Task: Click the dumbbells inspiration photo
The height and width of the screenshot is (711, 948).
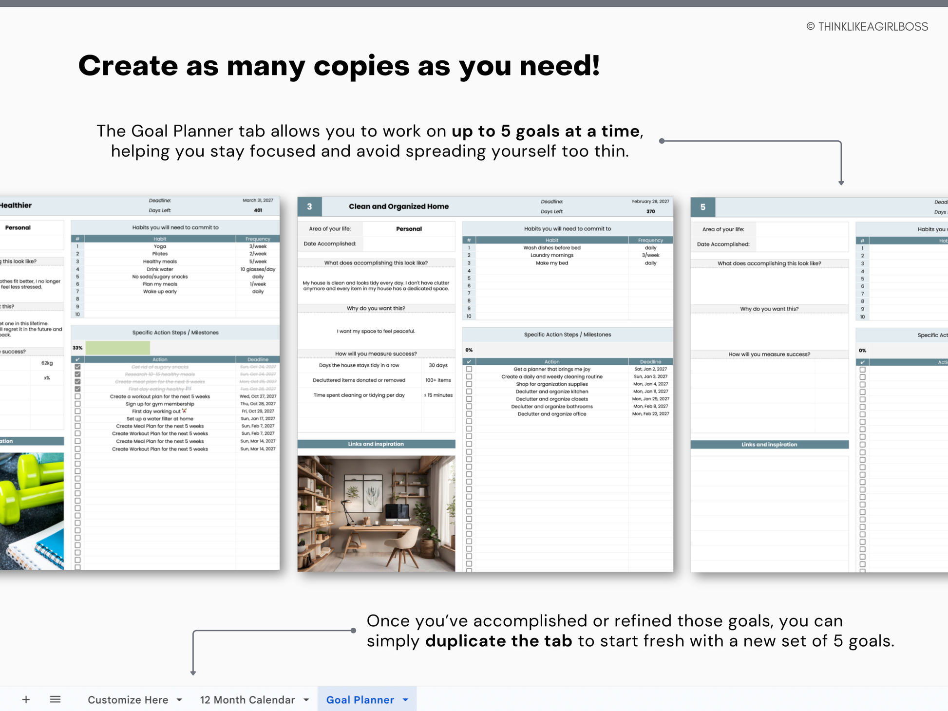Action: tap(32, 511)
